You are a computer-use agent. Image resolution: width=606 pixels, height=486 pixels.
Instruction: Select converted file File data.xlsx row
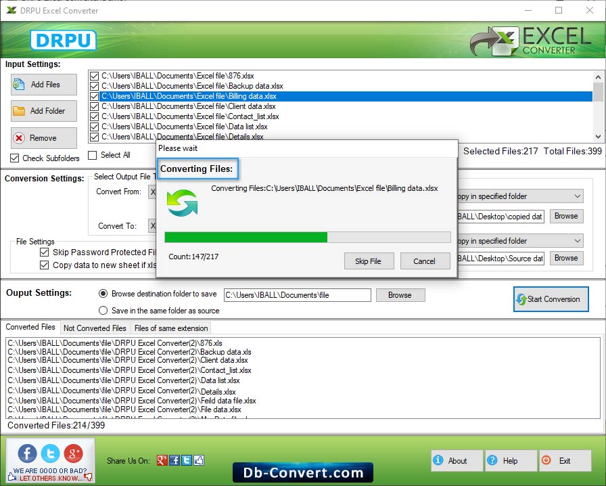click(x=124, y=410)
